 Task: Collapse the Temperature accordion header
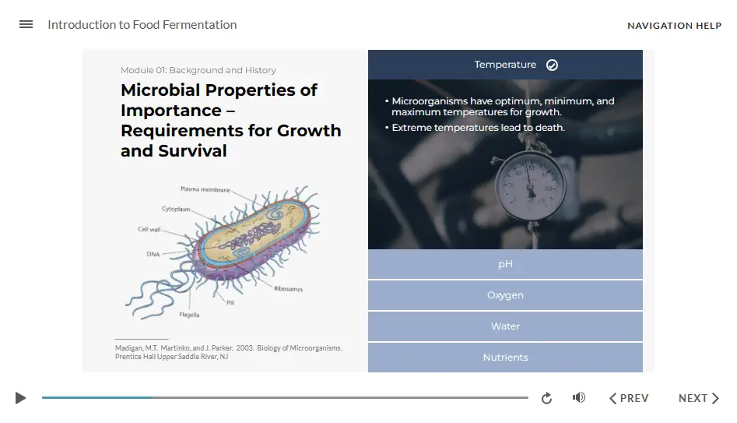[505, 65]
